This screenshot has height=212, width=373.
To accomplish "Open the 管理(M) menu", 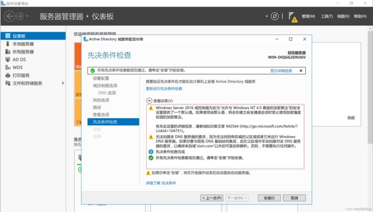I will (308, 16).
